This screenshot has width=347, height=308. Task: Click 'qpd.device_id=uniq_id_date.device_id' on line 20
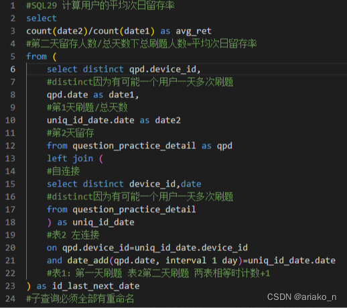tap(155, 248)
